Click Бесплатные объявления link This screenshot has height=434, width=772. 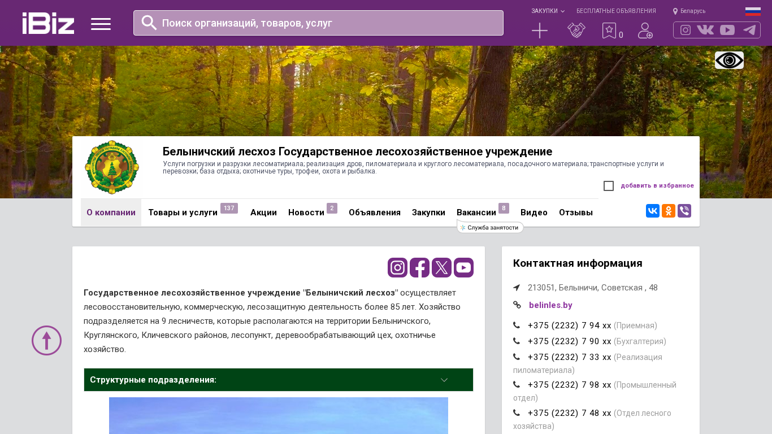(x=616, y=11)
